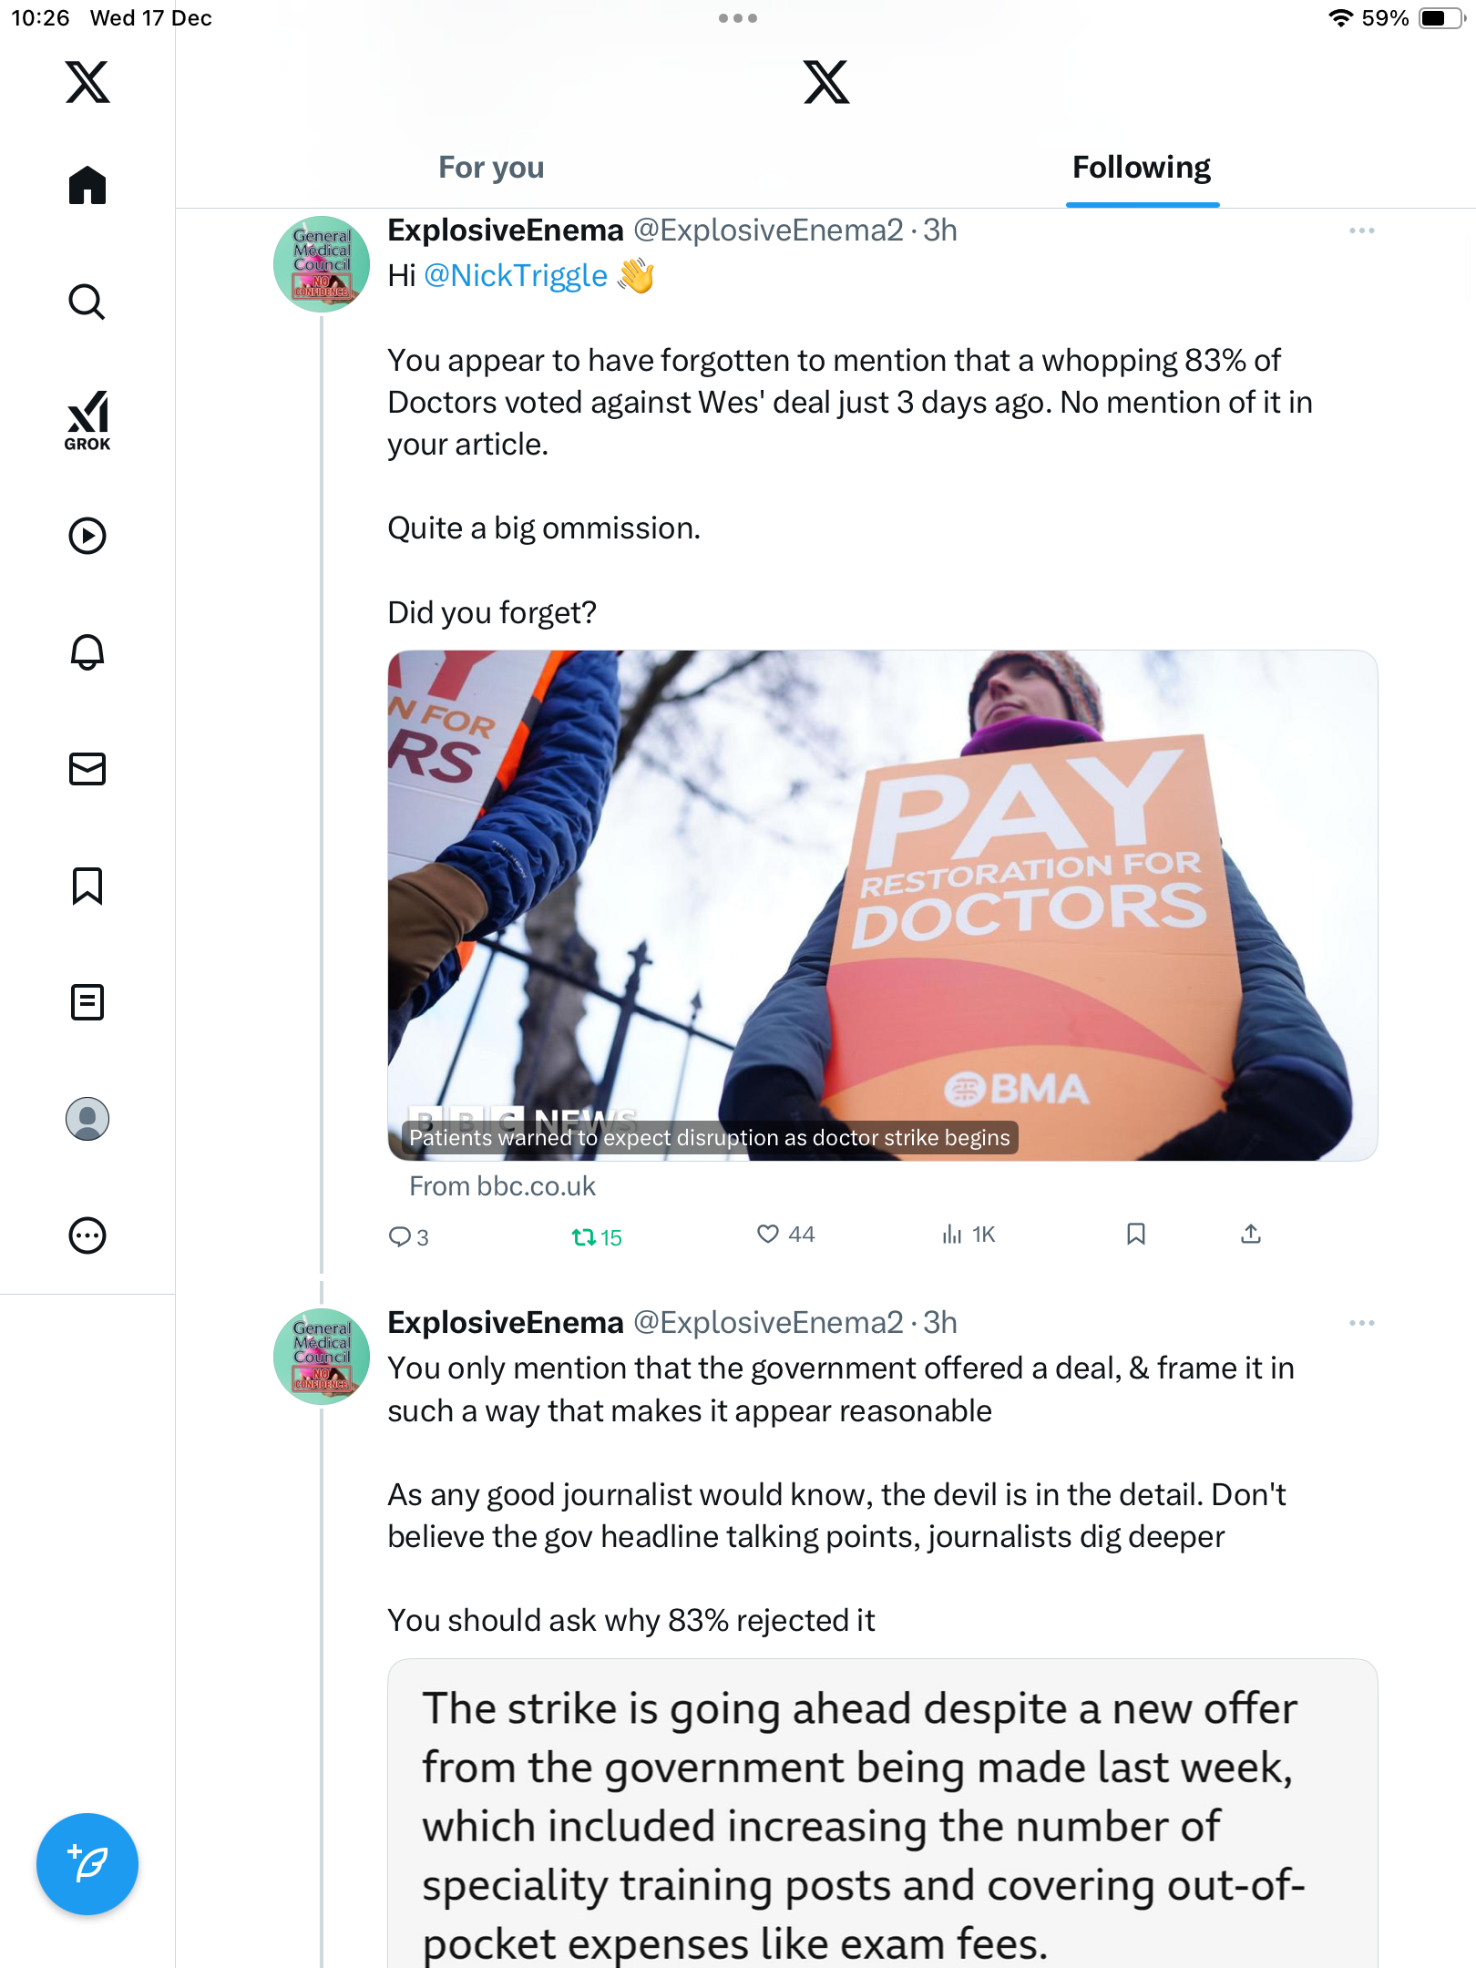This screenshot has height=1968, width=1476.
Task: Open the Notifications bell
Action: (87, 652)
